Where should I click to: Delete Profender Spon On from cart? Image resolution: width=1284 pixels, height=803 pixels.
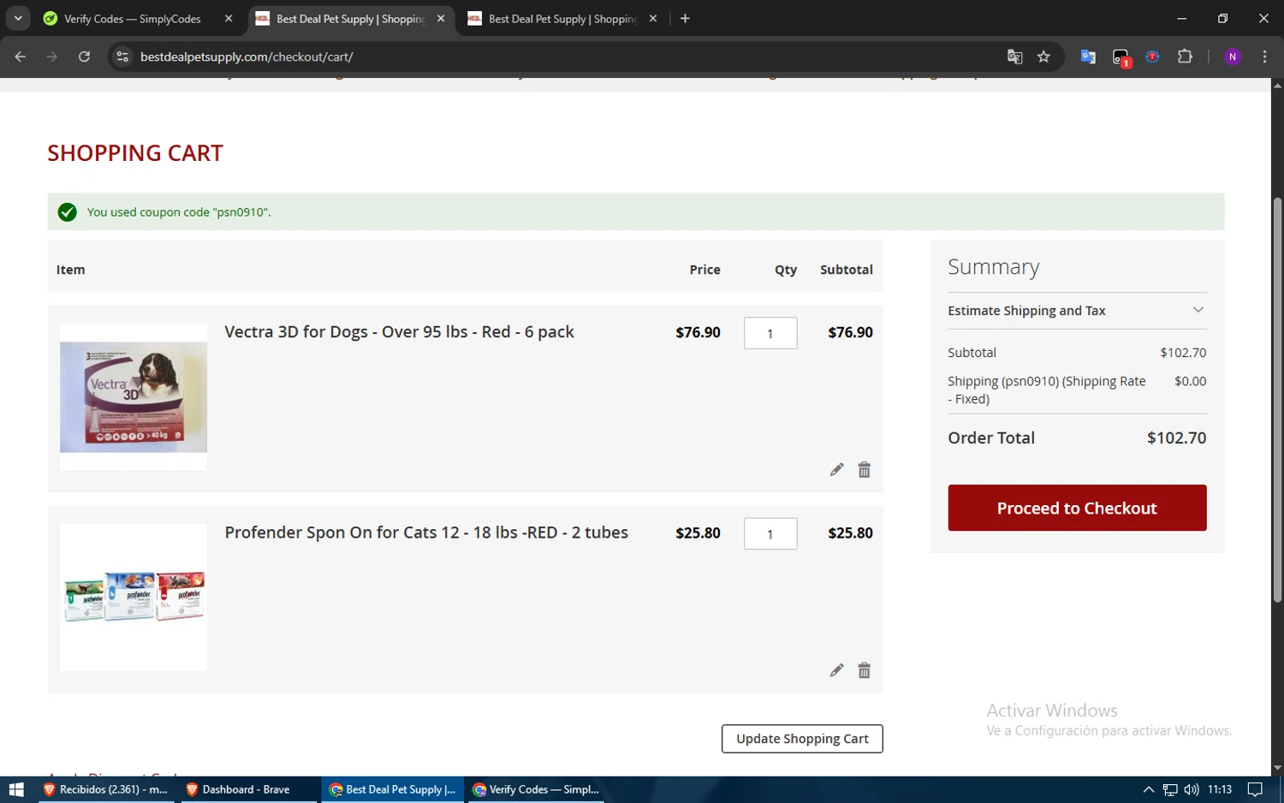coord(864,669)
